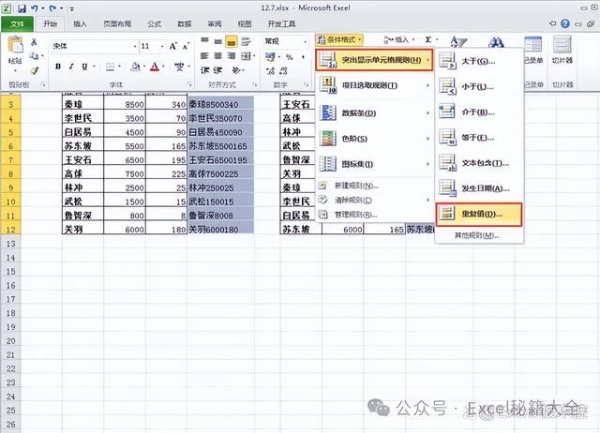Switch to Insert (插入) ribbon tab

(80, 24)
